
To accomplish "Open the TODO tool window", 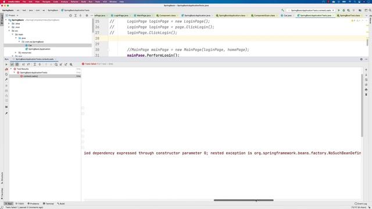I will pos(20,204).
